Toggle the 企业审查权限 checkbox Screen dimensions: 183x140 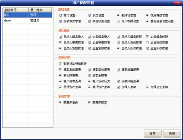89,42
